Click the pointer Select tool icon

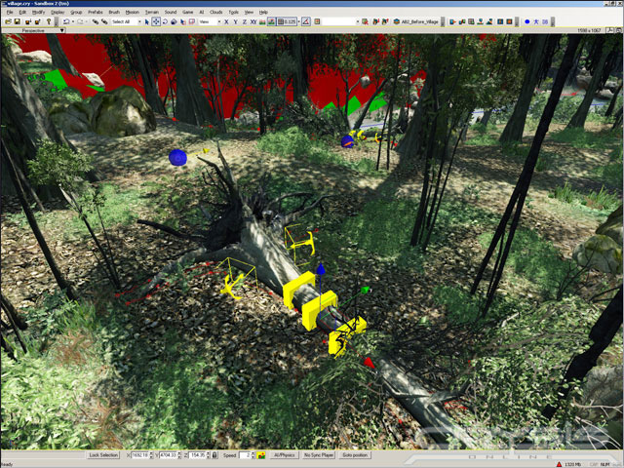[x=146, y=21]
